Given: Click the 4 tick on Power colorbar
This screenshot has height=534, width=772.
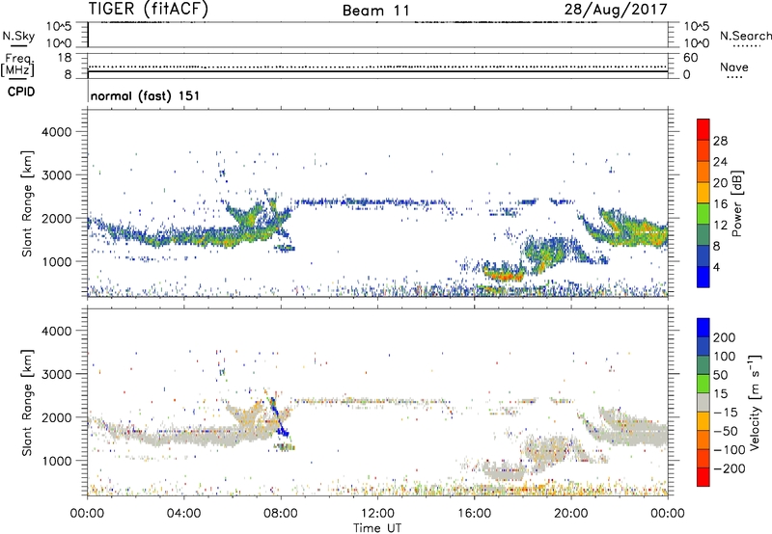Looking at the screenshot, I should point(716,267).
